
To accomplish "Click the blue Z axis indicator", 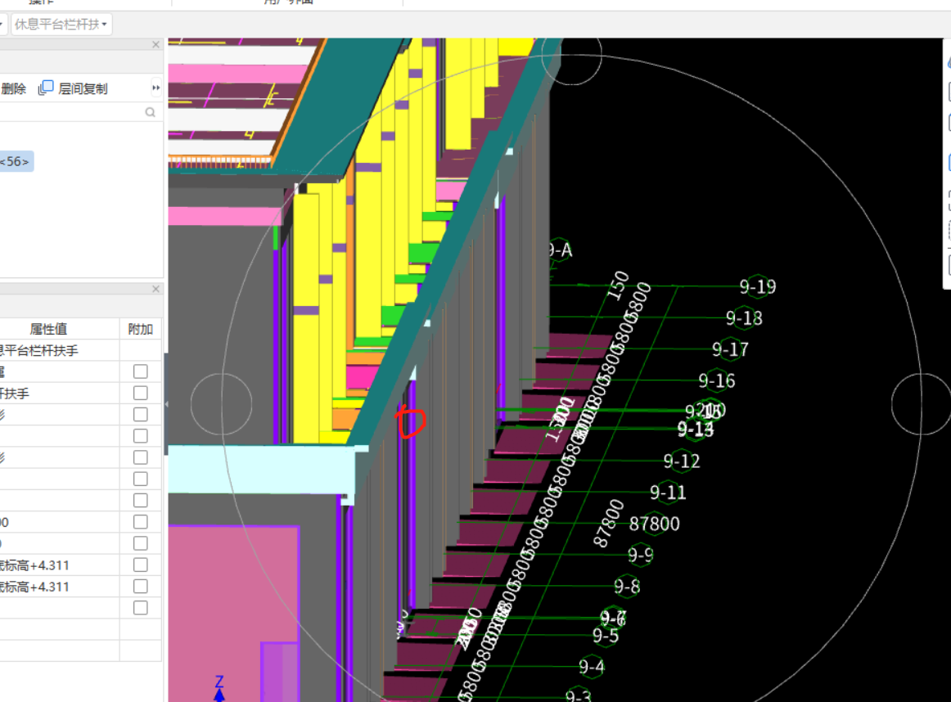I will [219, 689].
